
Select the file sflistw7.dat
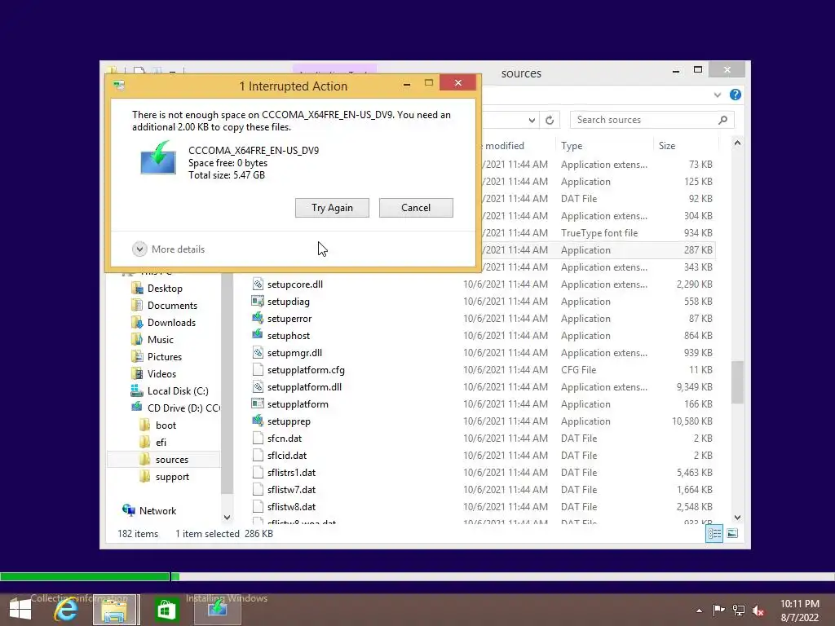tap(291, 490)
